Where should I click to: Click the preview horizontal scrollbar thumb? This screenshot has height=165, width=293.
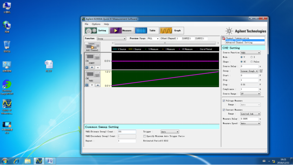point(165,43)
